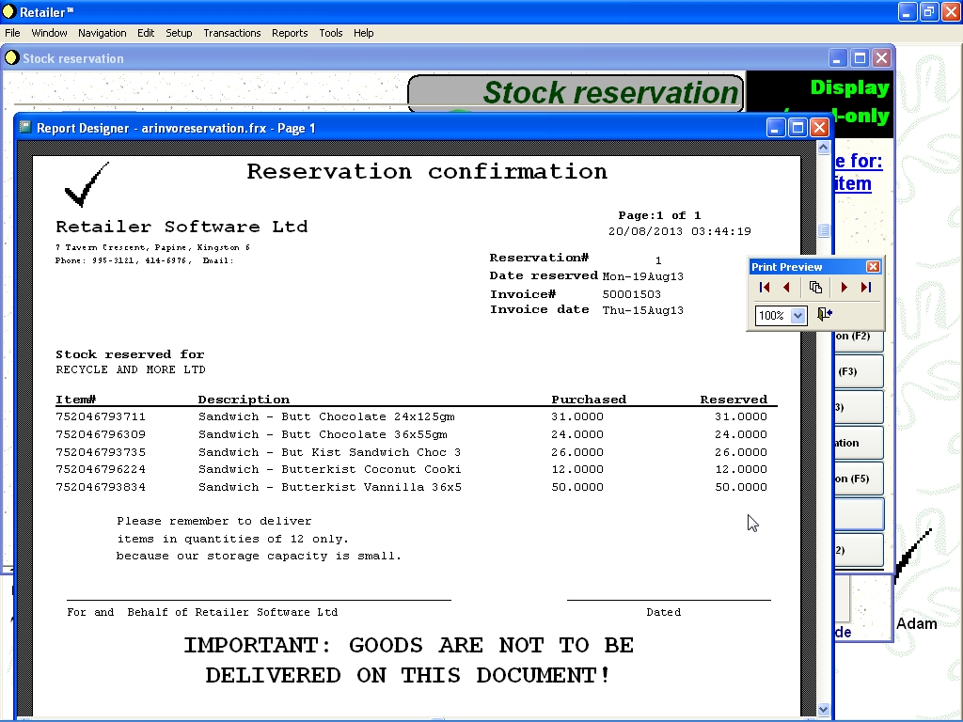Image resolution: width=963 pixels, height=722 pixels.
Task: Navigate to the first page in Print Preview
Action: [x=765, y=287]
